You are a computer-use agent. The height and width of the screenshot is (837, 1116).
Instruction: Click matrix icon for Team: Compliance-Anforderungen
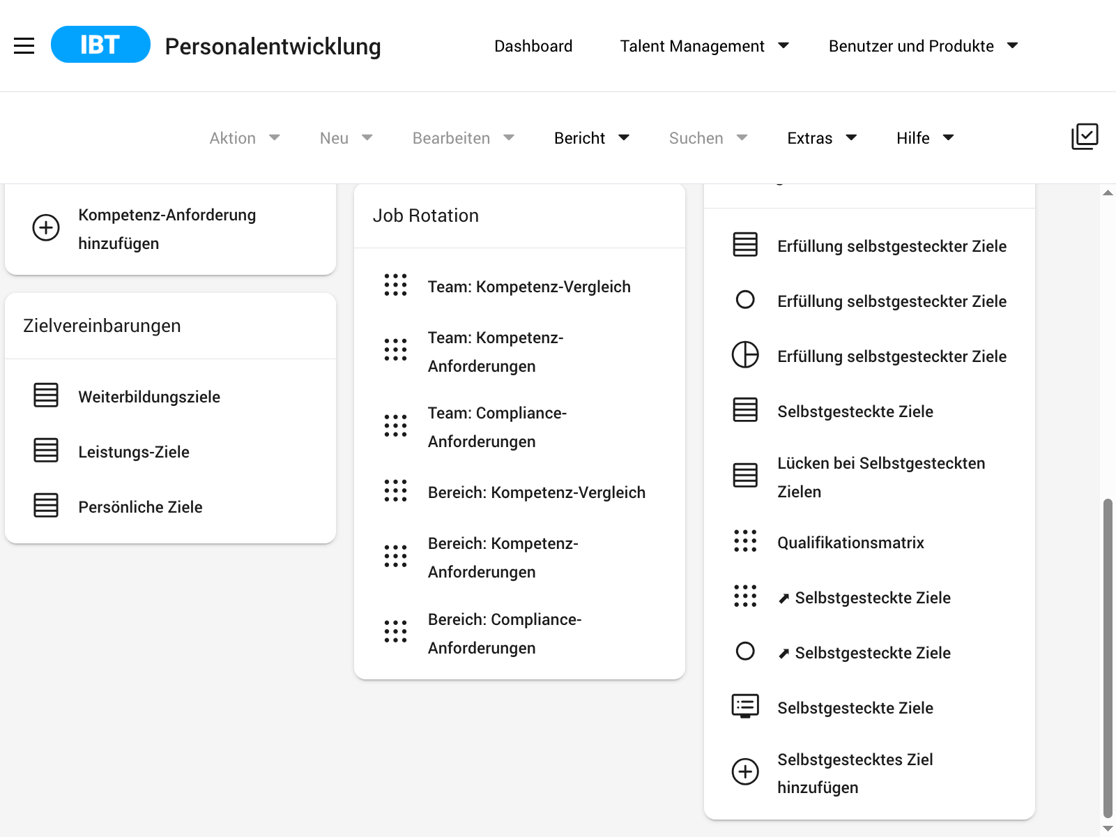pyautogui.click(x=395, y=426)
